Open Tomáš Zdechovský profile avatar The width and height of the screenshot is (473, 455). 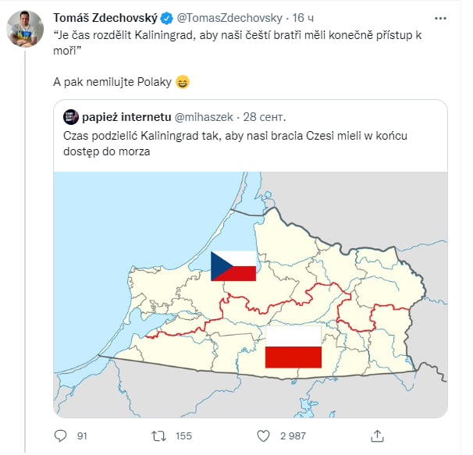pyautogui.click(x=25, y=29)
